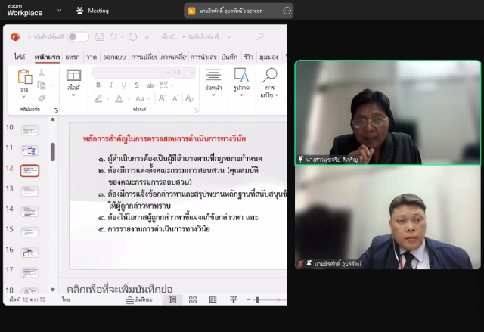Toggle the AutoSave switch in PowerPoint

coord(78,37)
